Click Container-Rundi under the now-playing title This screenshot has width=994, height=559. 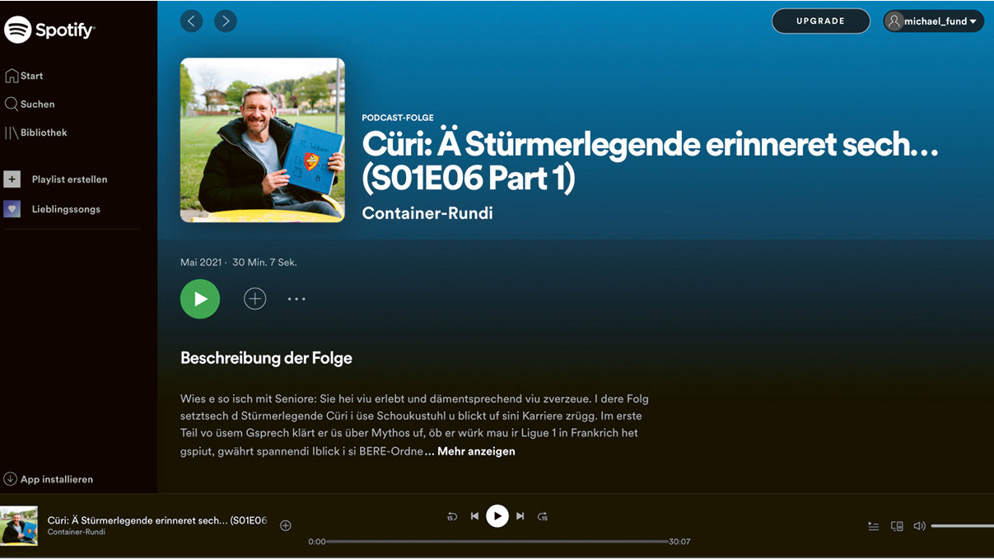coord(76,532)
